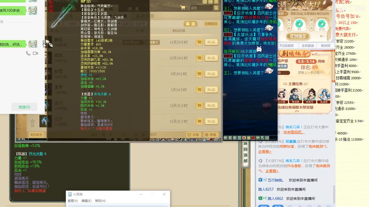Click the arrow icon in market window header
The height and width of the screenshot is (207, 369).
click(x=210, y=1)
